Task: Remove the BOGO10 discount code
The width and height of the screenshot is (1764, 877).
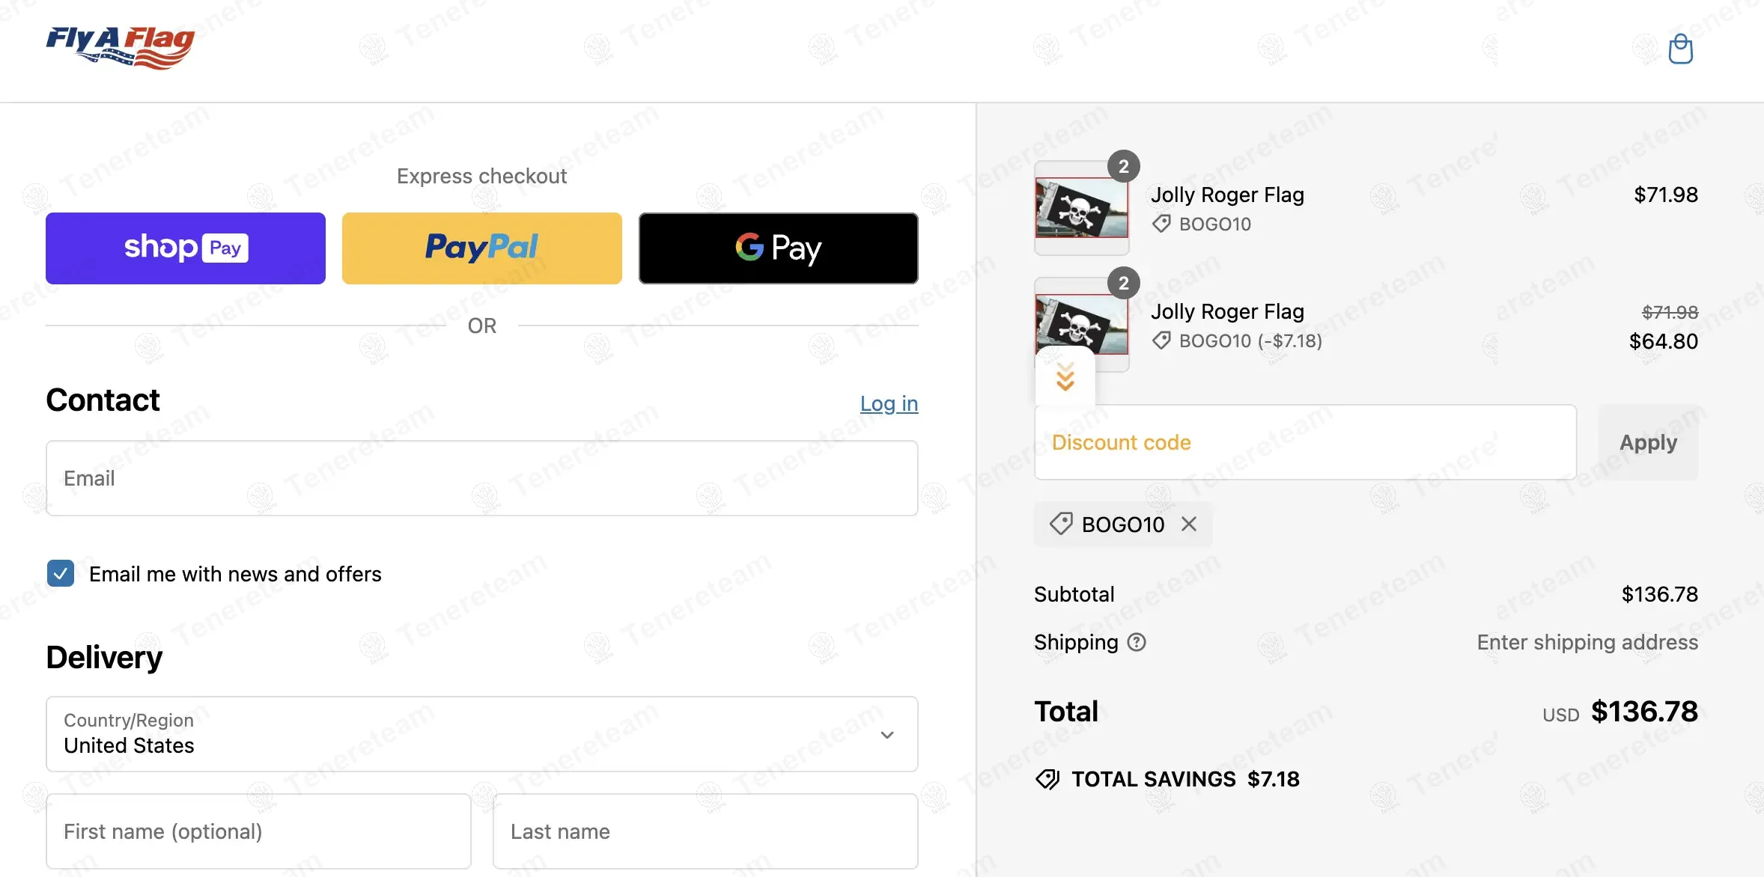Action: pyautogui.click(x=1189, y=524)
